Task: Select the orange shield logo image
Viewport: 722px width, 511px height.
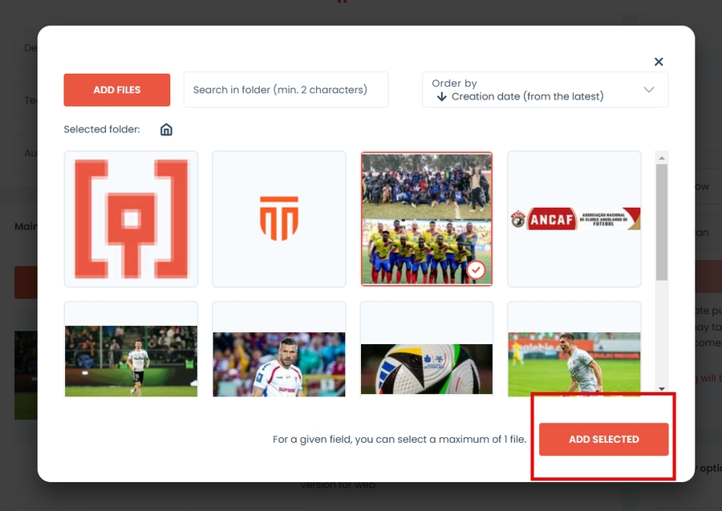Action: pyautogui.click(x=279, y=219)
